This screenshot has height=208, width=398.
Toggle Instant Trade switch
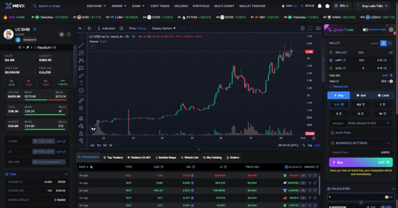click(x=365, y=29)
